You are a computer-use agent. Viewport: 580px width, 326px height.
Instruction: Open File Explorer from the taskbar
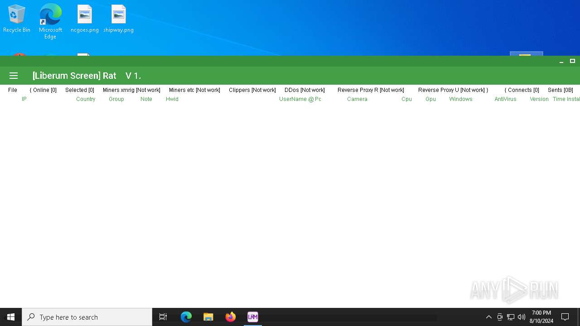208,317
